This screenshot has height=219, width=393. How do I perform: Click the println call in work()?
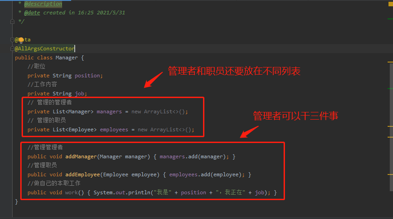[x=139, y=193]
